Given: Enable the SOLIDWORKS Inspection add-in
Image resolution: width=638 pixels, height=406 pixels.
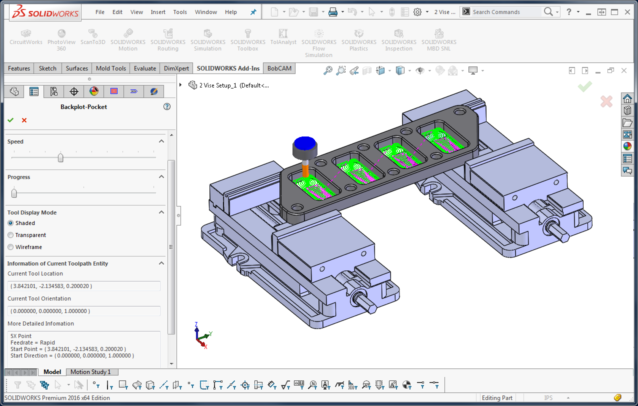Looking at the screenshot, I should (399, 40).
